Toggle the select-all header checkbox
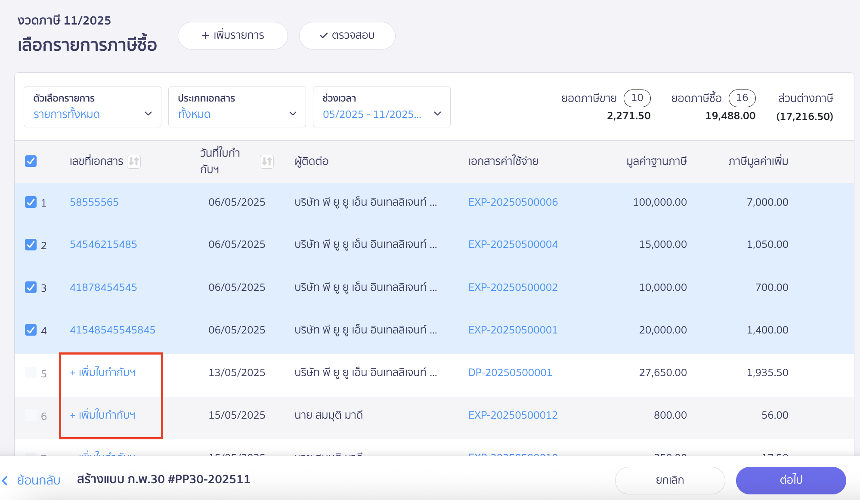The image size is (860, 500). point(31,161)
